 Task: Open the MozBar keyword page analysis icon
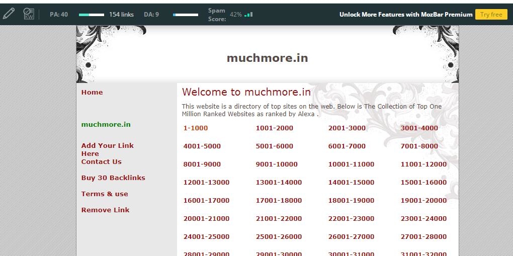point(29,14)
